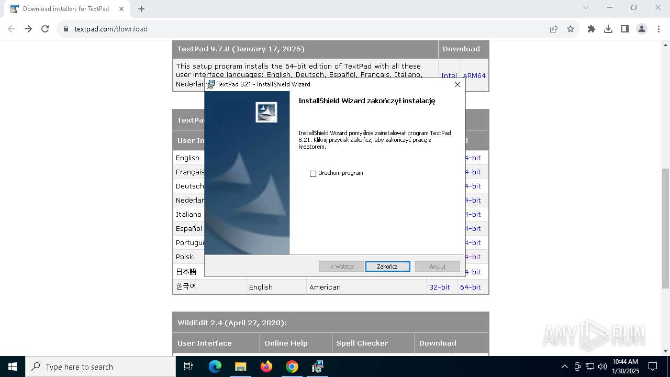This screenshot has height=377, width=670.
Task: Share this page icon in address bar
Action: pos(554,29)
